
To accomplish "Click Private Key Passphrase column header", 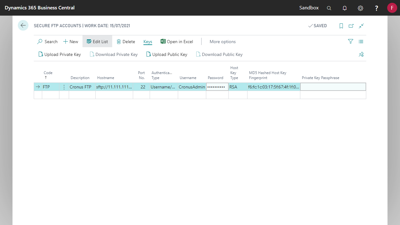I will pos(320,78).
